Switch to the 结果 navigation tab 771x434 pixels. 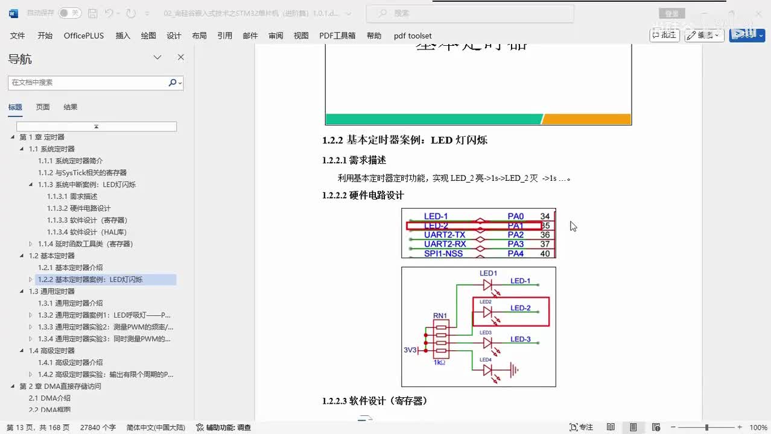(71, 107)
